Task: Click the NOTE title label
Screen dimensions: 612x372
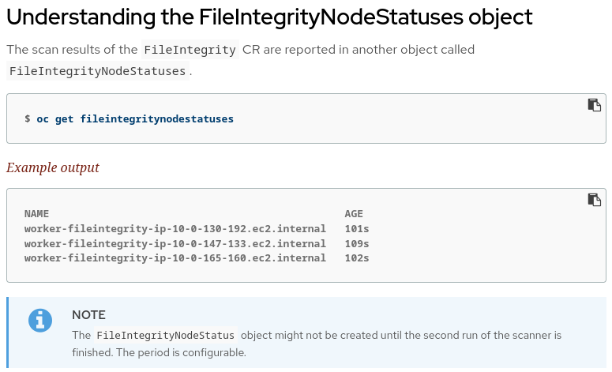Action: 88,314
